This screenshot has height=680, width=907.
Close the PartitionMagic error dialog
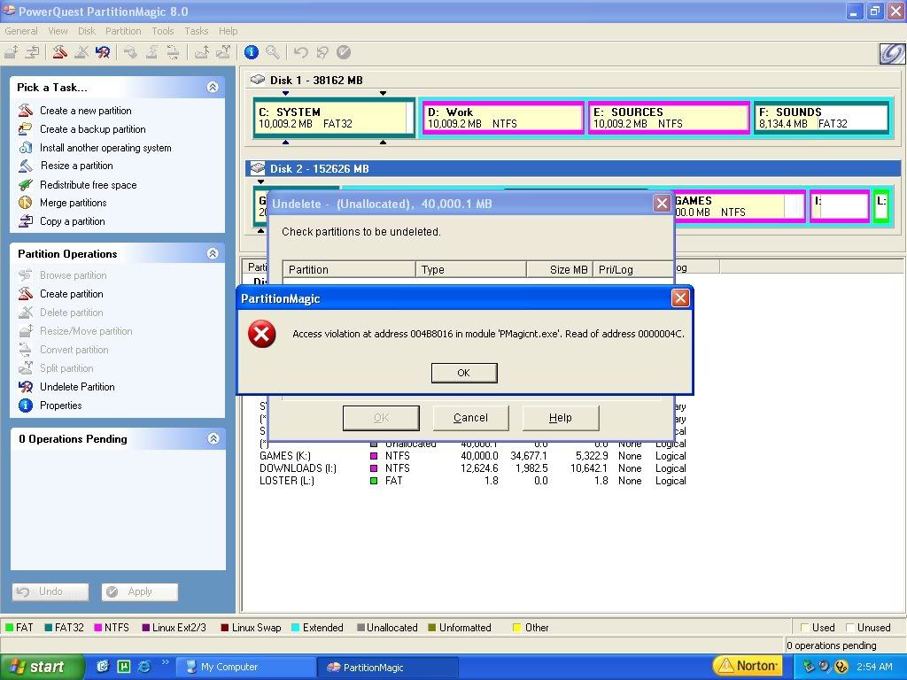680,298
